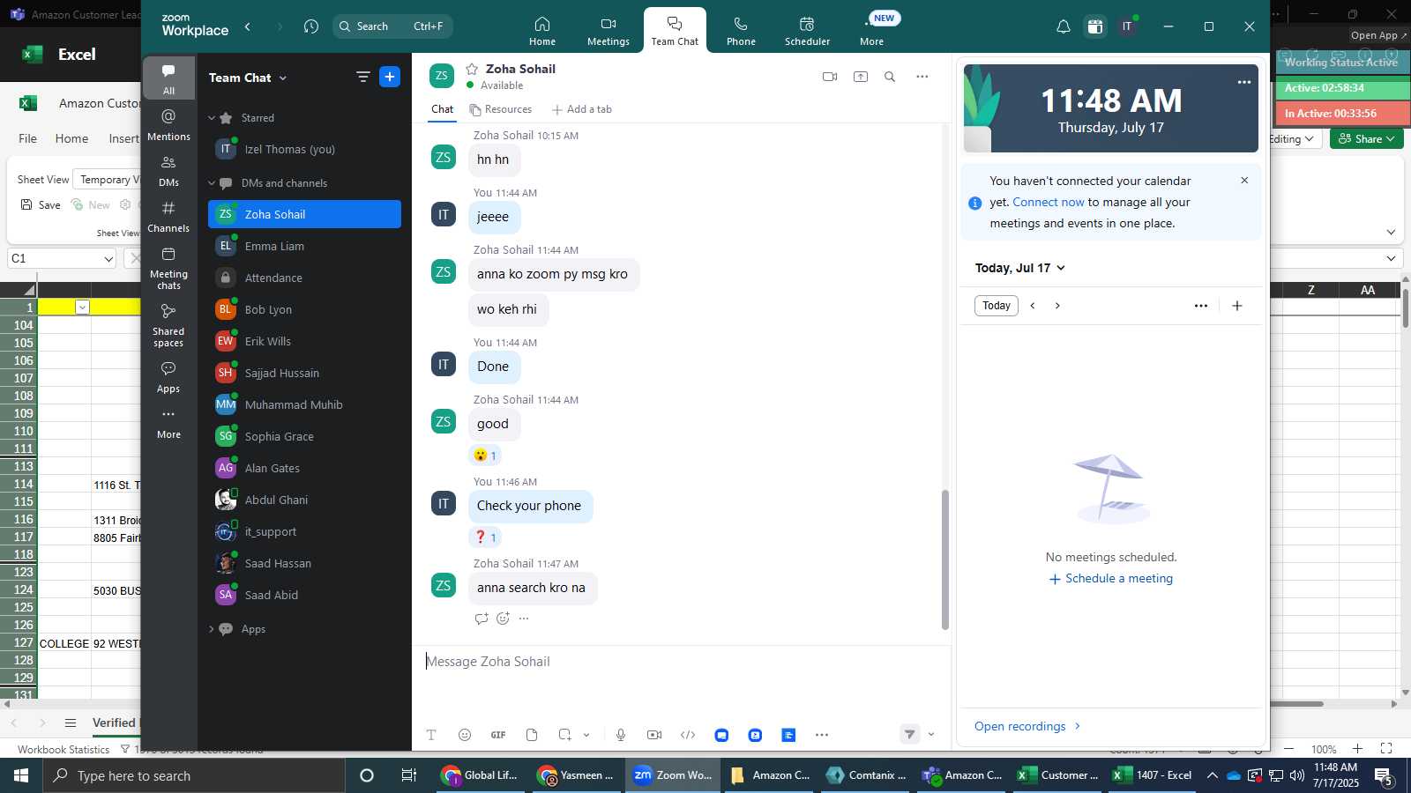The height and width of the screenshot is (793, 1411).
Task: Open recordings link
Action: point(1027,726)
